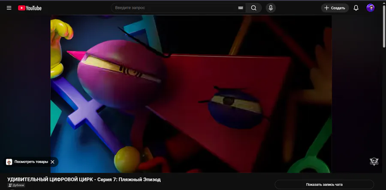This screenshot has height=190, width=386.
Task: Click the channel watermark in video corner
Action: click(374, 161)
